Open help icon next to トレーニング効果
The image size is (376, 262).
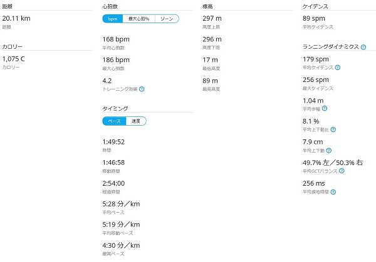click(x=142, y=89)
